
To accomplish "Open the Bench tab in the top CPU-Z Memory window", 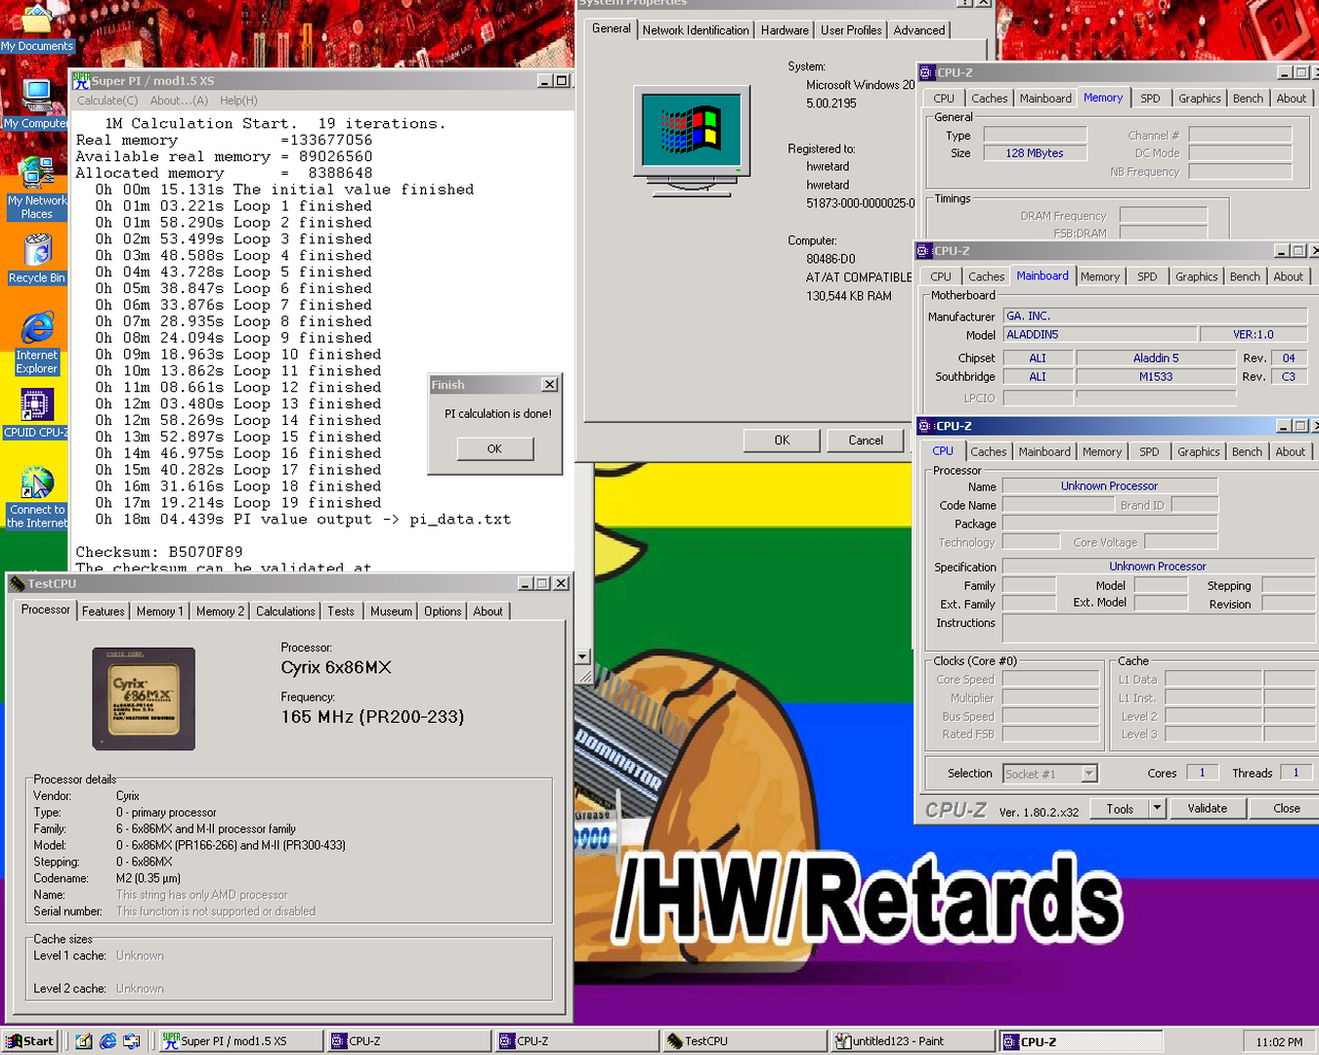I will (x=1248, y=99).
